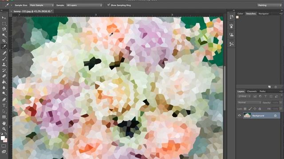Open the Tool Presets crossed-tools panel icon
The height and width of the screenshot is (159, 284).
(x=231, y=44)
